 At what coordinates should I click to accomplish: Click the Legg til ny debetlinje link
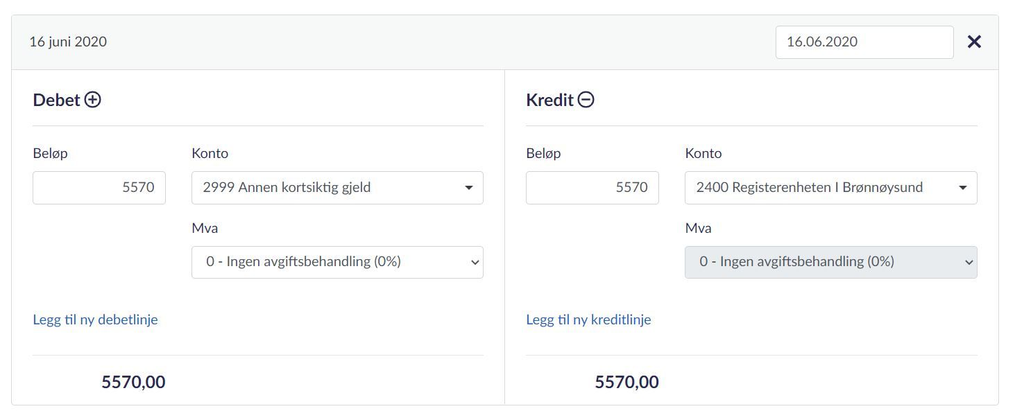[95, 320]
